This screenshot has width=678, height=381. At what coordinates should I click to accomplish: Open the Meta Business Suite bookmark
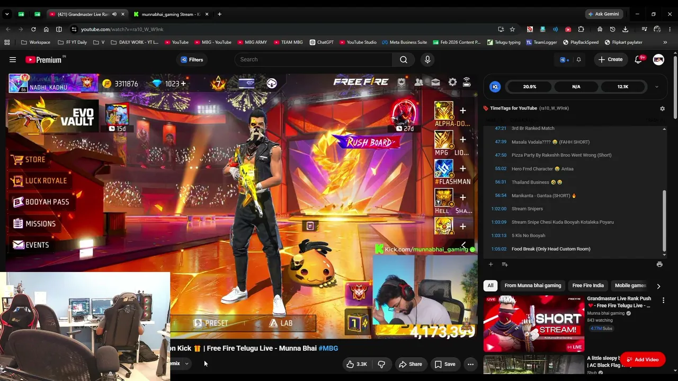(x=404, y=42)
